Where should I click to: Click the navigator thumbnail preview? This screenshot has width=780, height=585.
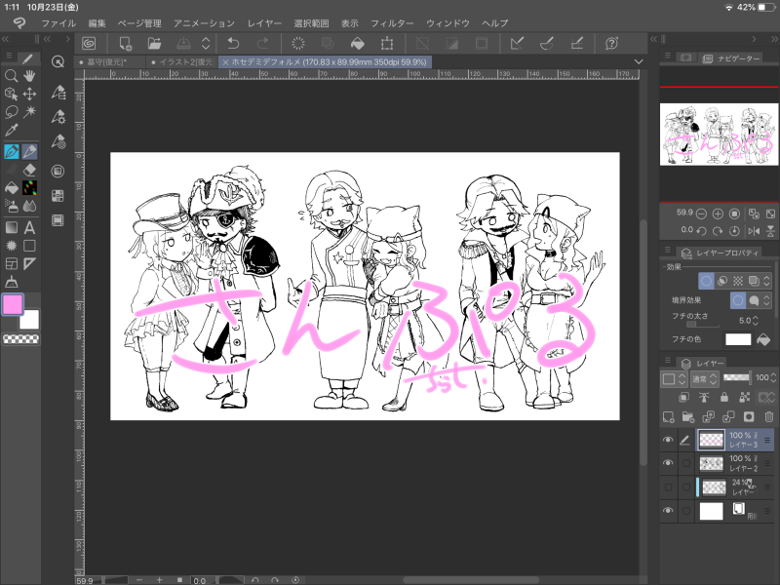click(719, 135)
